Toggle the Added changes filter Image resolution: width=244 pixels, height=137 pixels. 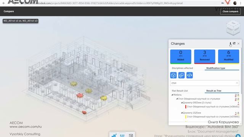point(181,57)
